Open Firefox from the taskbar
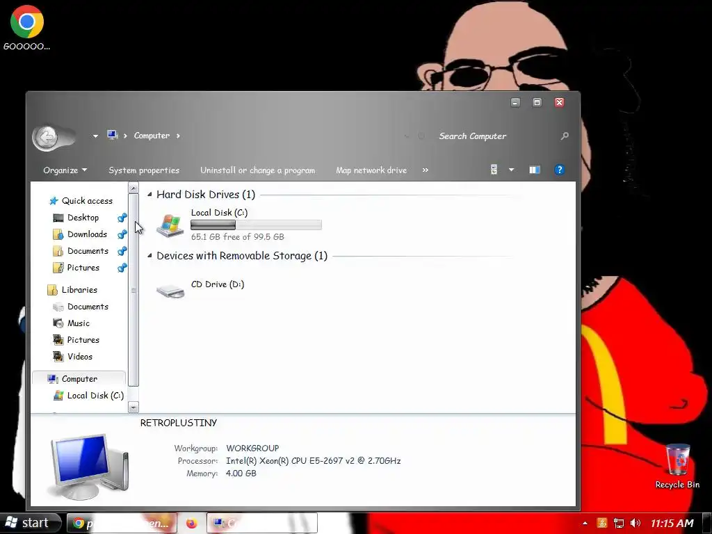 [192, 524]
